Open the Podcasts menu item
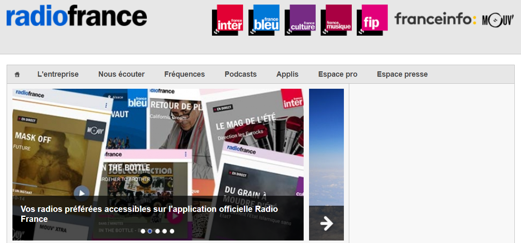The width and height of the screenshot is (521, 243). 241,74
